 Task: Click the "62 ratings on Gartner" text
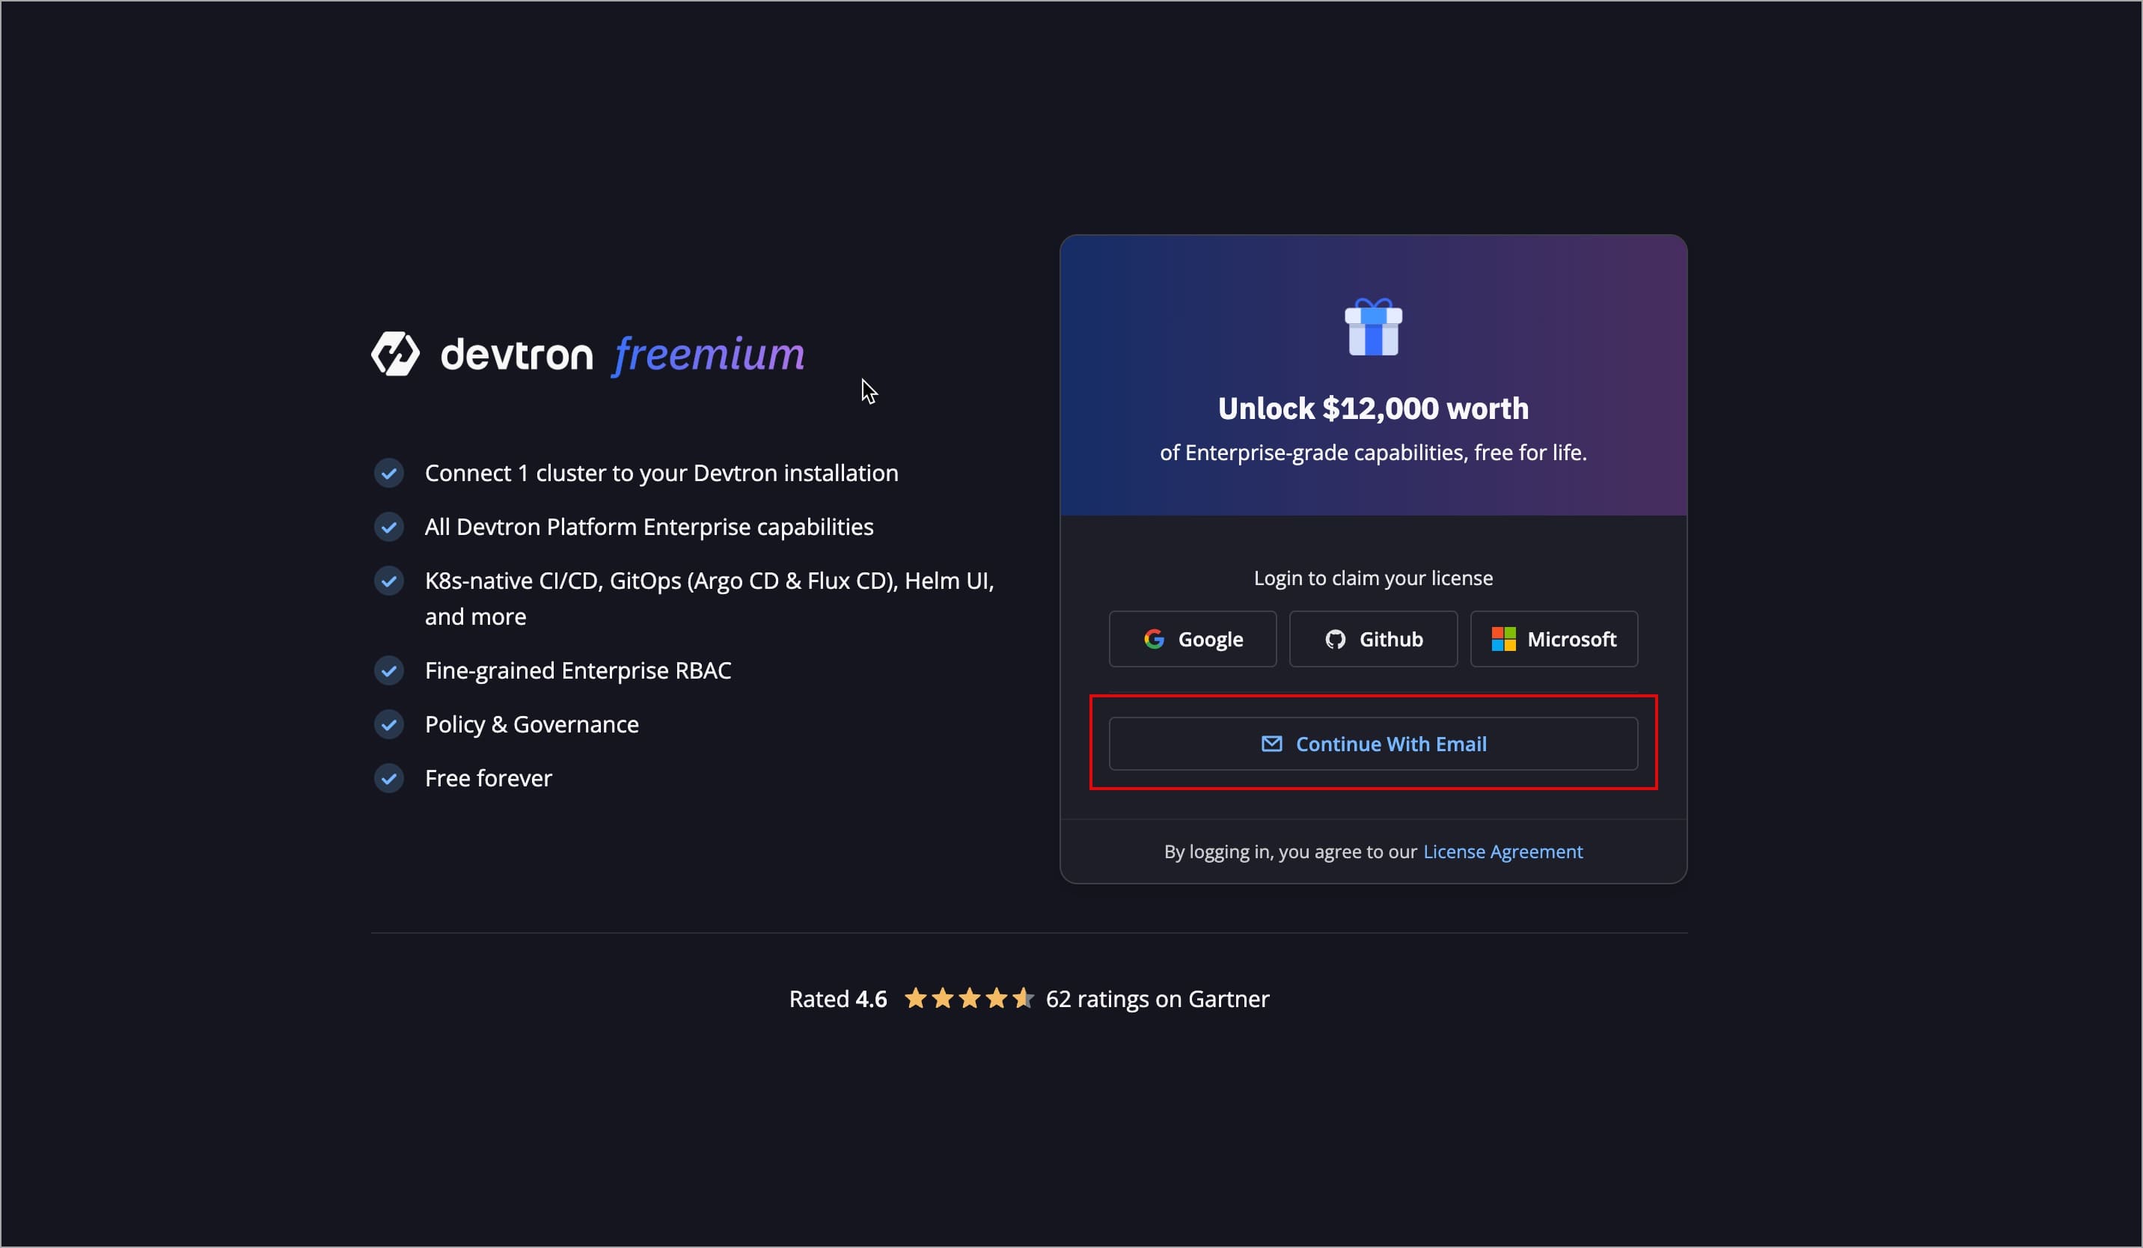[x=1157, y=999]
